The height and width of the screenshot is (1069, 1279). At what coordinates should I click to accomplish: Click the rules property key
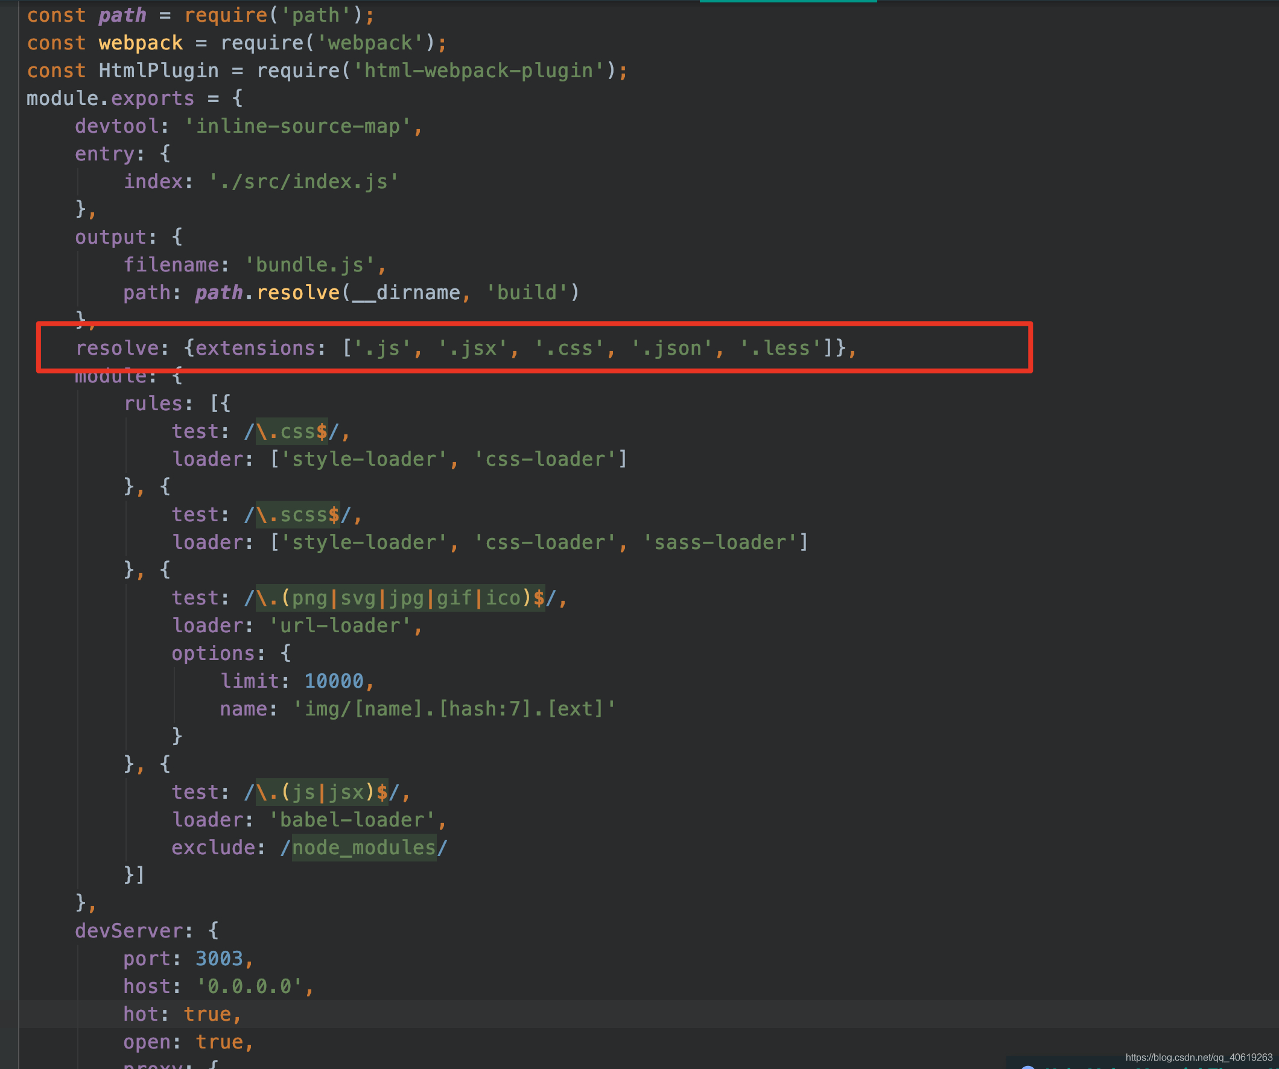(153, 403)
